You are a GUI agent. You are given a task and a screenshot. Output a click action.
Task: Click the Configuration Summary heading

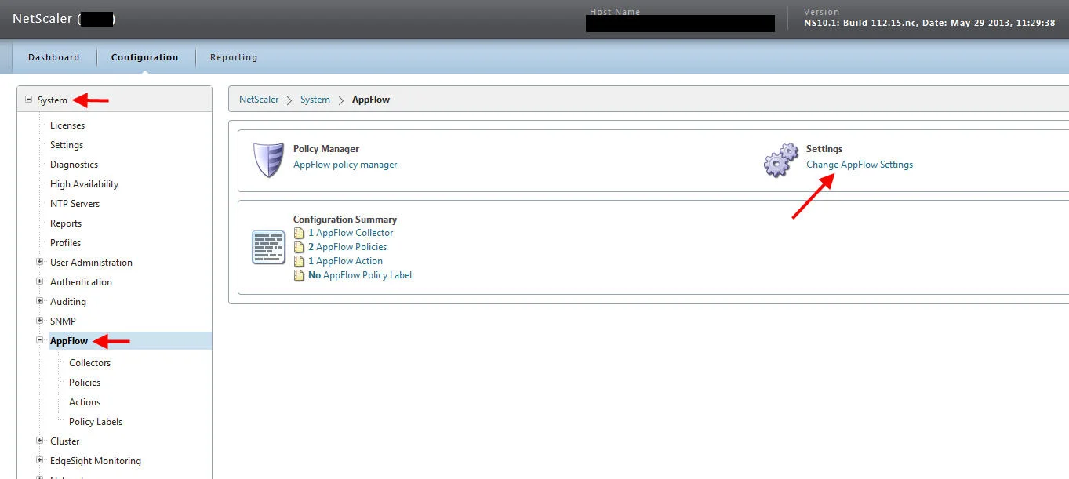click(x=345, y=220)
